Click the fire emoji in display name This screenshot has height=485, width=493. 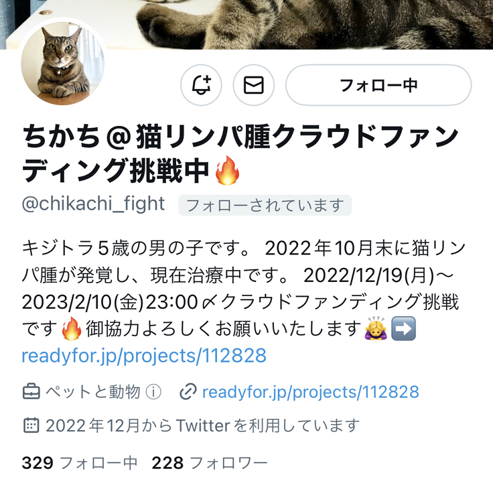pyautogui.click(x=227, y=170)
